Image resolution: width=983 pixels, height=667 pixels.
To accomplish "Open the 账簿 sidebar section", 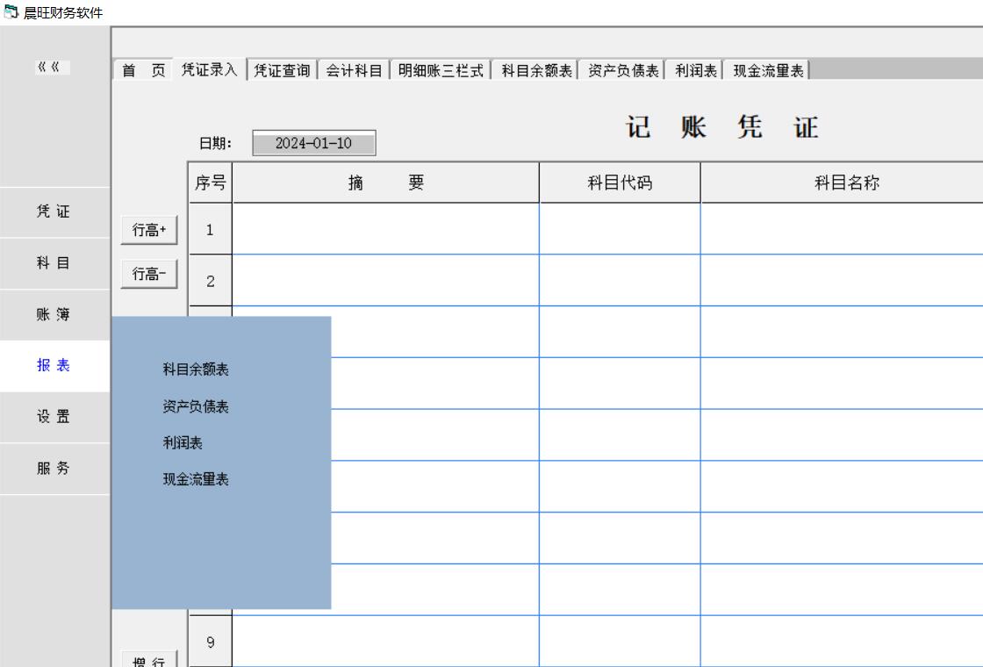I will point(54,315).
